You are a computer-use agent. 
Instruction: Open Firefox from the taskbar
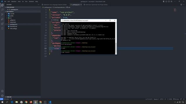[31, 102]
